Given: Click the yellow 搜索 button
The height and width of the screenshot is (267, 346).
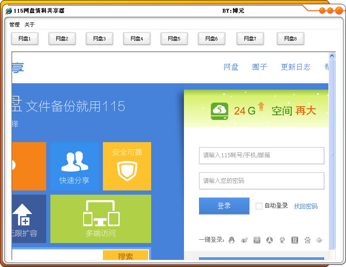Looking at the screenshot, I should [x=126, y=255].
